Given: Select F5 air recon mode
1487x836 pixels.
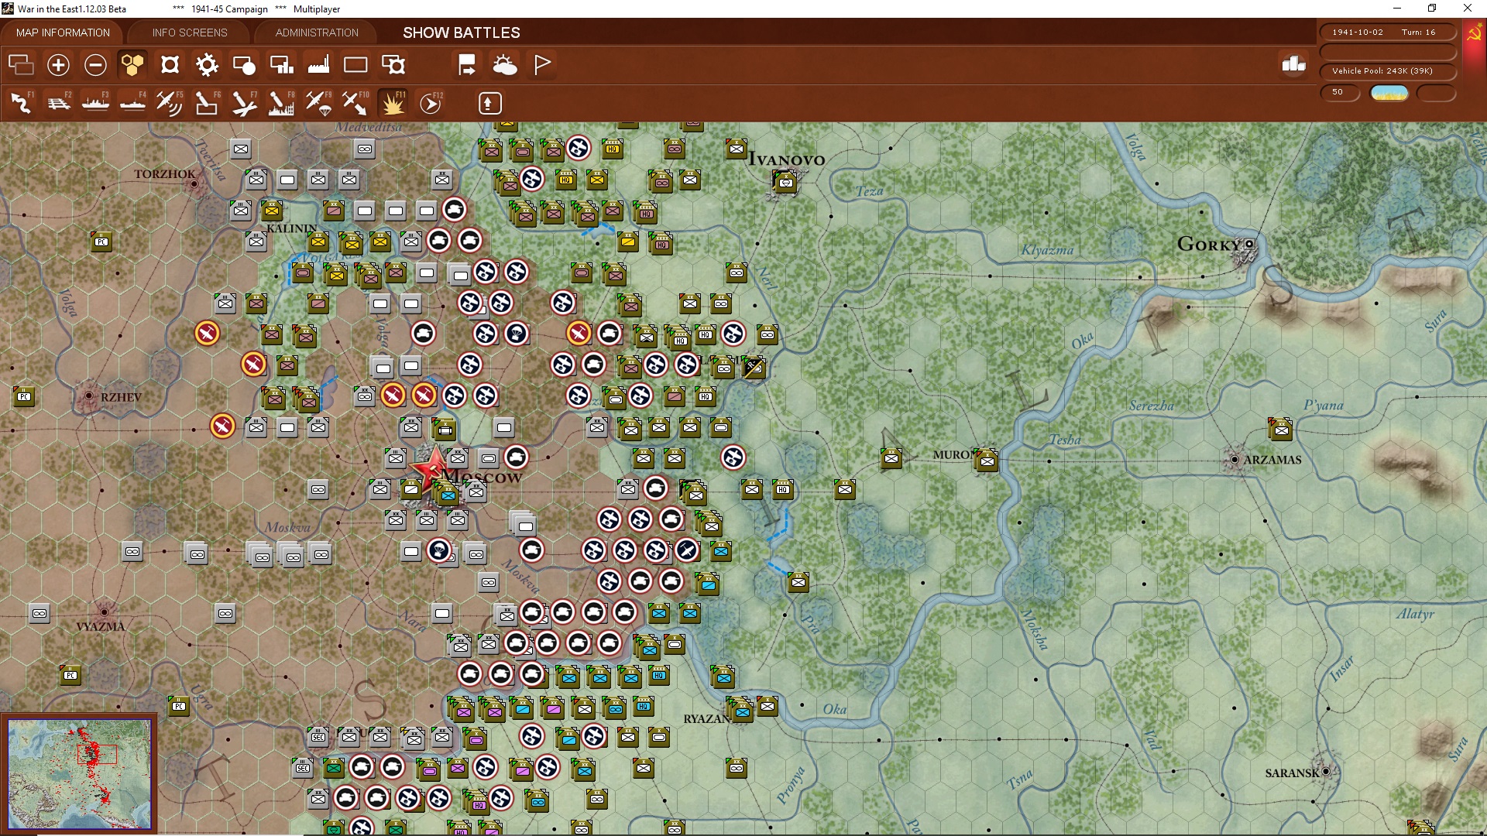Looking at the screenshot, I should pyautogui.click(x=170, y=103).
